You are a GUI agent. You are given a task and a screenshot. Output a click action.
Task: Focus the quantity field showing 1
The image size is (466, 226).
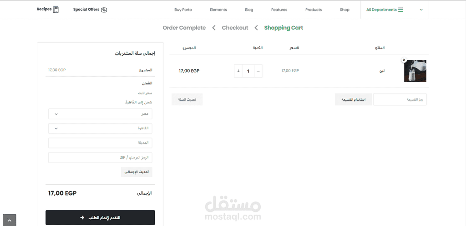click(248, 71)
